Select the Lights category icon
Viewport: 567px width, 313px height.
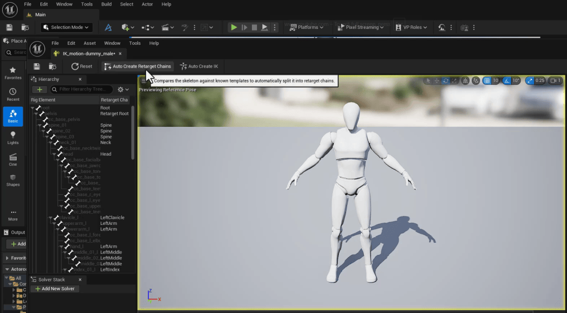pyautogui.click(x=13, y=138)
